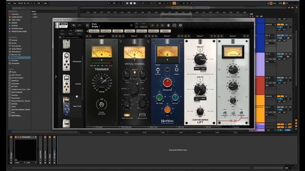
Task: Click the FG-2A Peak Reduction knob
Action: [233, 69]
